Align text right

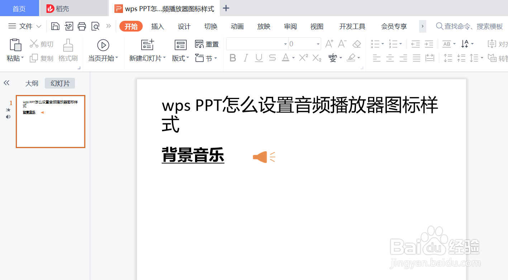(x=403, y=58)
